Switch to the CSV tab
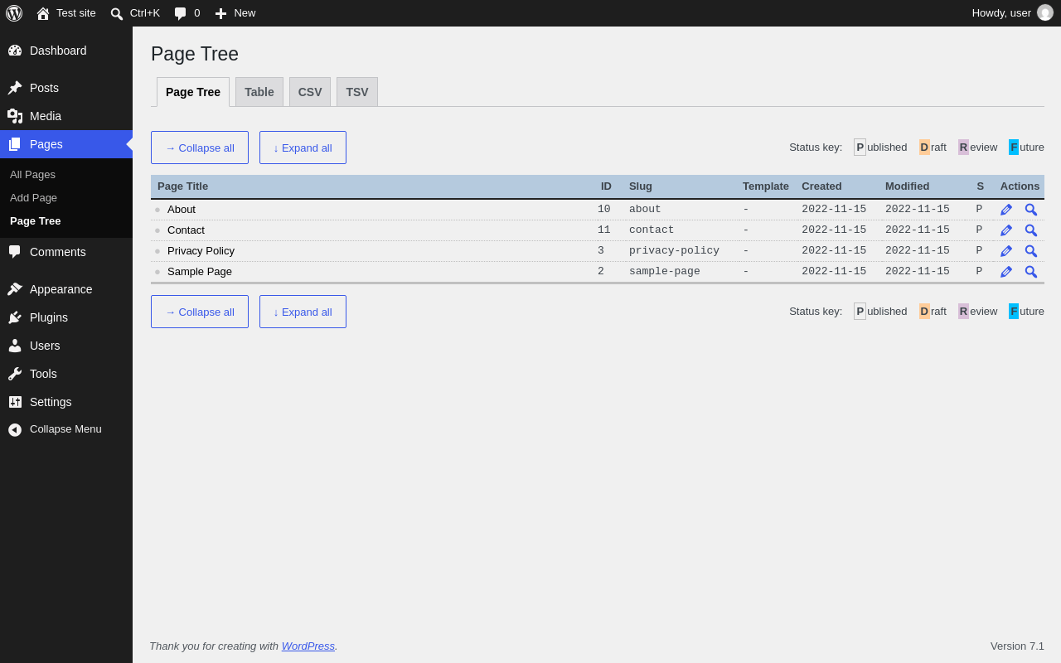The width and height of the screenshot is (1061, 663). pyautogui.click(x=310, y=92)
